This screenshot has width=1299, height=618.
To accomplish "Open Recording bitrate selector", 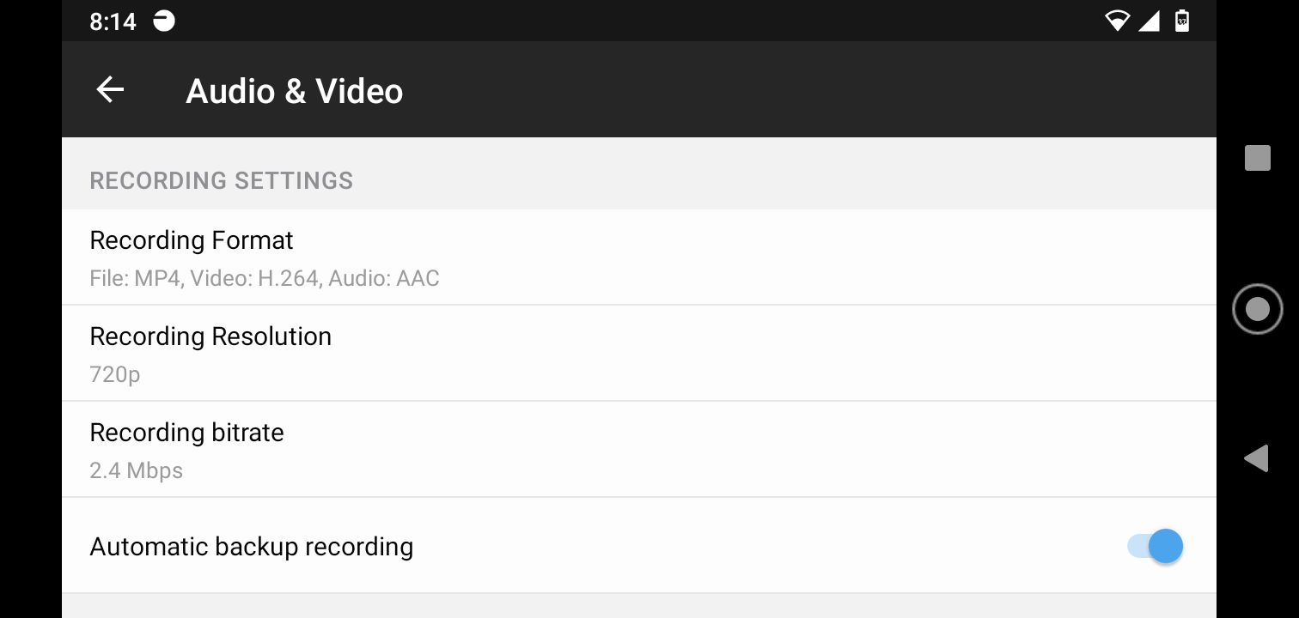I will [515, 449].
